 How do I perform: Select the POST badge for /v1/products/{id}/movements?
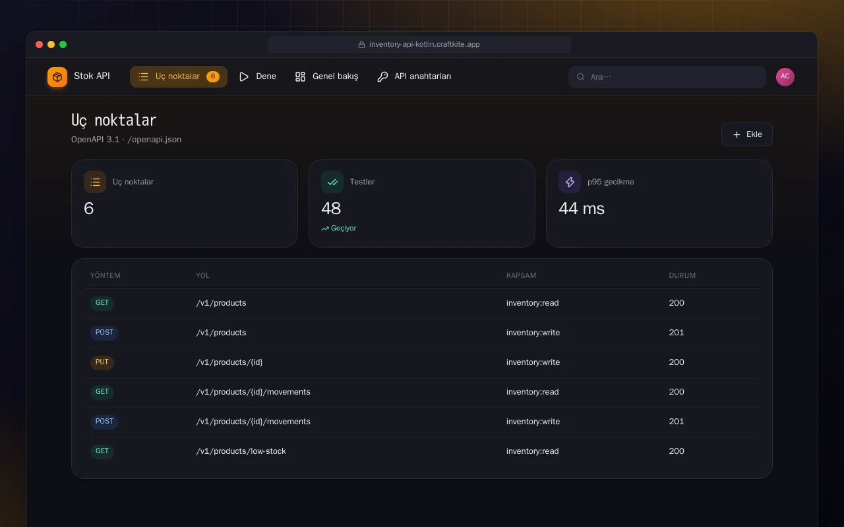pyautogui.click(x=104, y=422)
